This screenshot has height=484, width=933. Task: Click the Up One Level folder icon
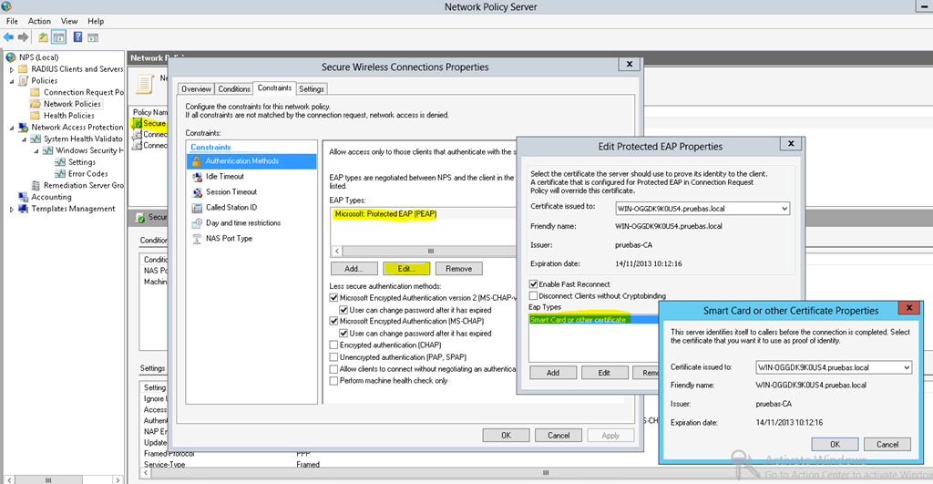tap(43, 37)
